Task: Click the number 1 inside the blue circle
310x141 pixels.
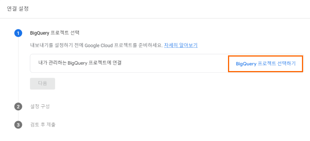Action: pos(18,33)
